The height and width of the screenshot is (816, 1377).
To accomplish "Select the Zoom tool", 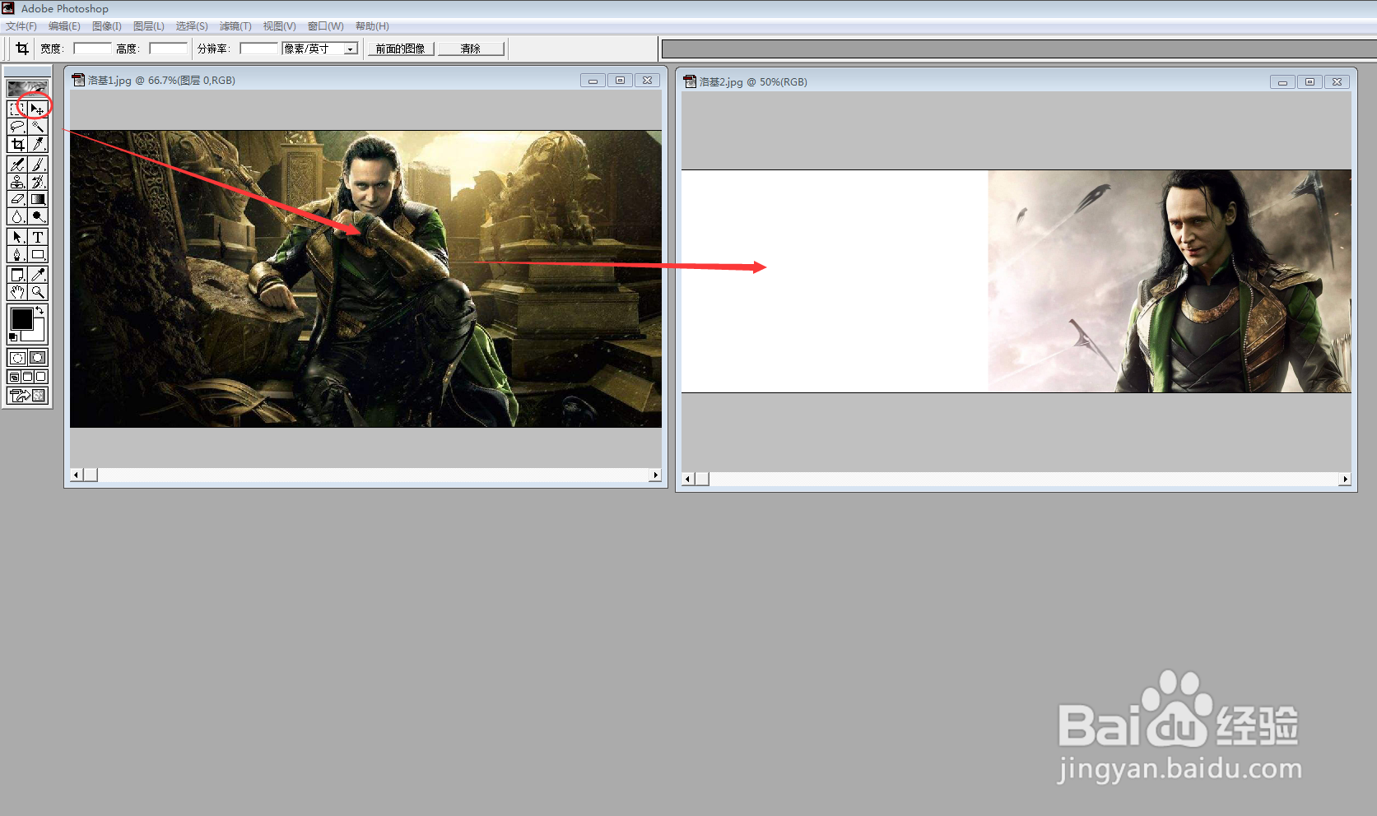I will click(x=38, y=292).
